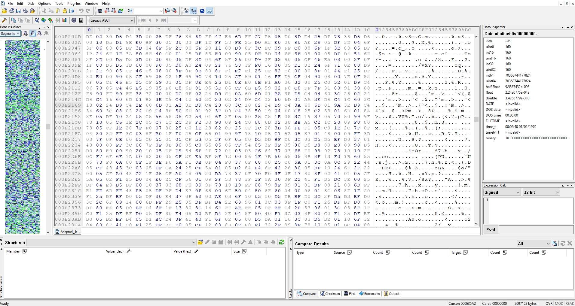This screenshot has height=306, width=575.
Task: Toggle number base on Target column
Action: coord(466,253)
